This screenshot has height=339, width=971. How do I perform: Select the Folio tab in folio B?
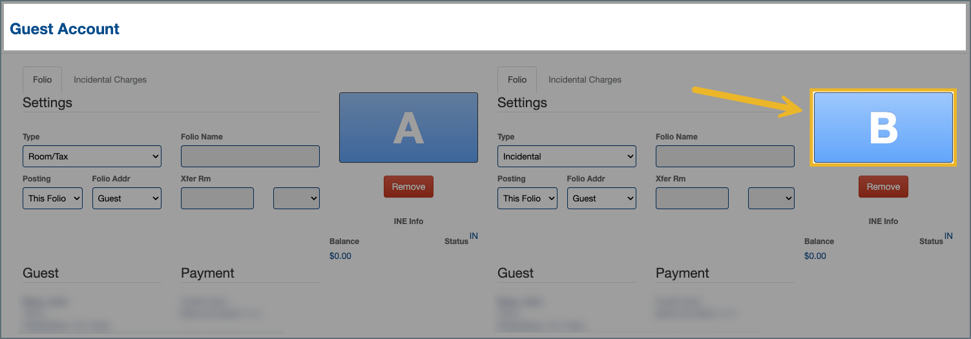pyautogui.click(x=517, y=79)
